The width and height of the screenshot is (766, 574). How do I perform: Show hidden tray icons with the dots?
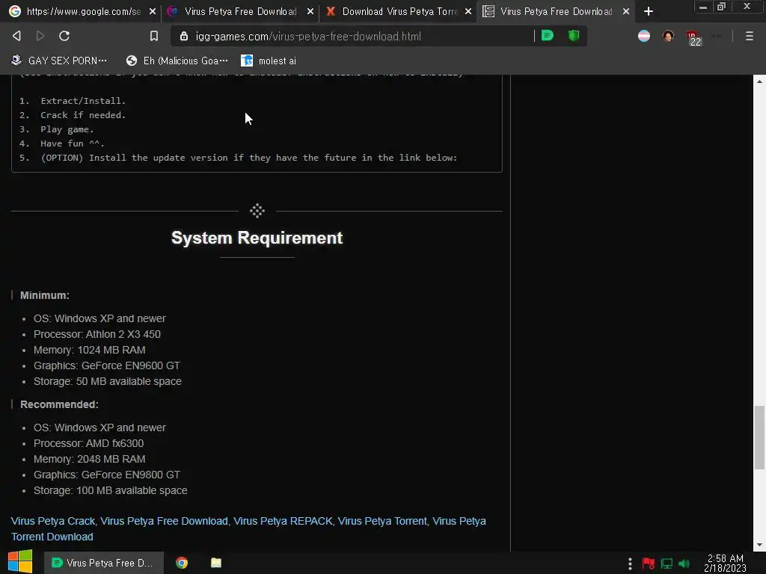pyautogui.click(x=630, y=564)
